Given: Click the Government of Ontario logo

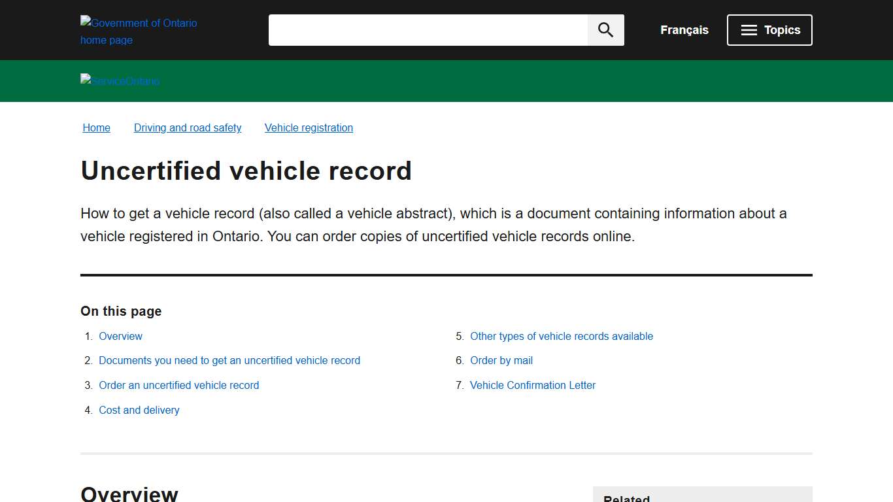Looking at the screenshot, I should pos(139,31).
